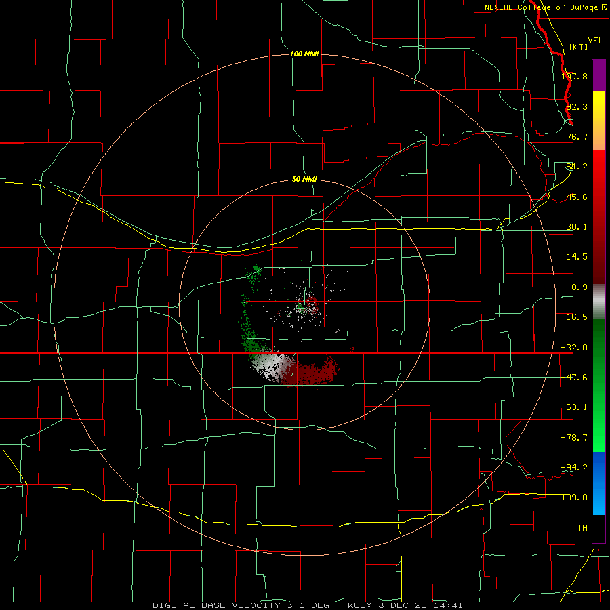
Task: Click the -0.9 scale value
Action: pos(577,287)
